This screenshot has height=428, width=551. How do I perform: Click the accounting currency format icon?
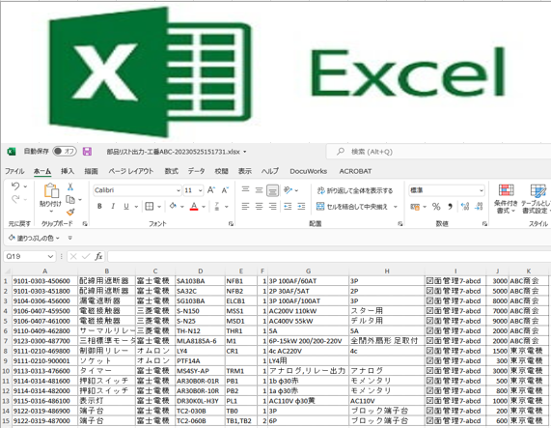coord(415,207)
